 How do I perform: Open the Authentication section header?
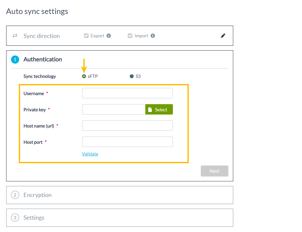coord(42,59)
